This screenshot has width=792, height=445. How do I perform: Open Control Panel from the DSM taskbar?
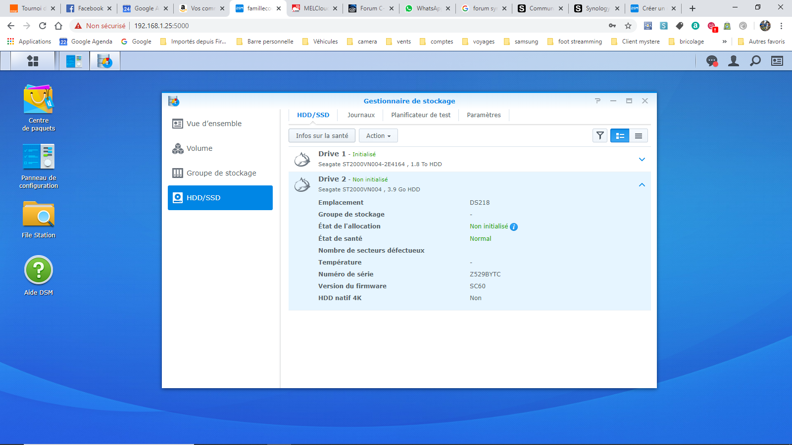(74, 61)
